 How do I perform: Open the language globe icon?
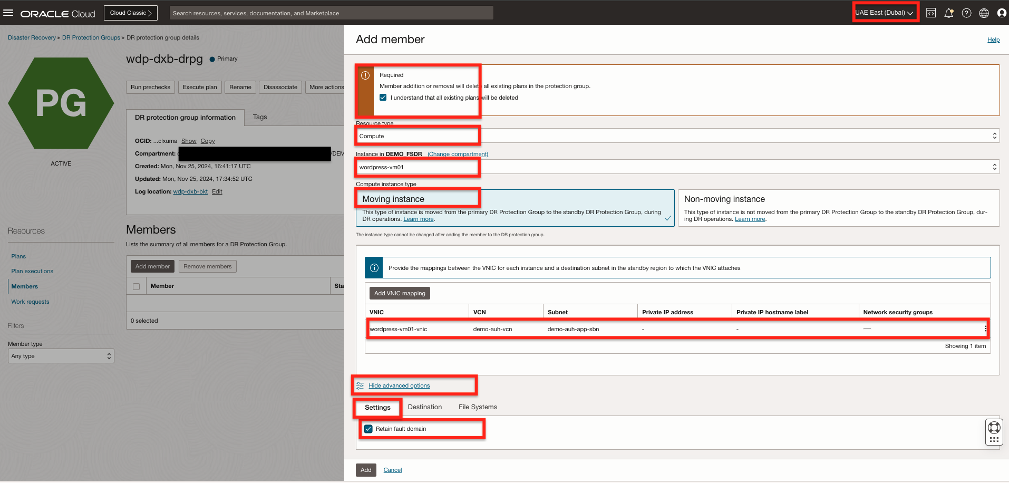[x=984, y=13]
